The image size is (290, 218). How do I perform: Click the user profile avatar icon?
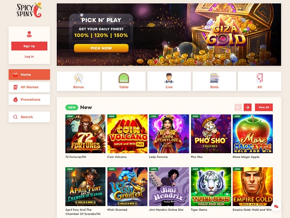click(29, 34)
